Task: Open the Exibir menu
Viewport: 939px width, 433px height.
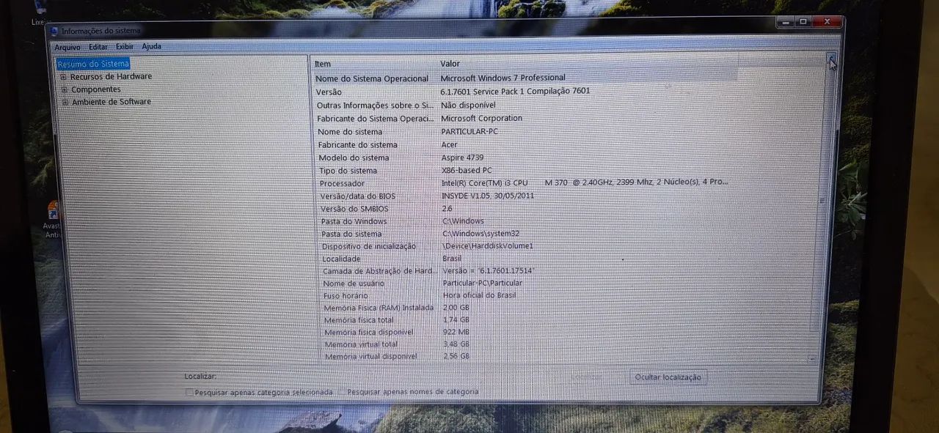Action: pos(125,47)
